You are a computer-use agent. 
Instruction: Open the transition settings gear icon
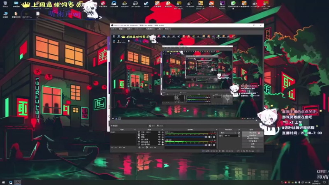click(x=239, y=133)
